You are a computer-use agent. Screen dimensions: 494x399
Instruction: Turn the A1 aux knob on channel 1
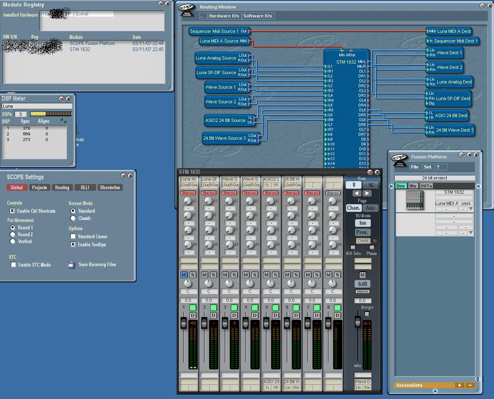(x=187, y=201)
